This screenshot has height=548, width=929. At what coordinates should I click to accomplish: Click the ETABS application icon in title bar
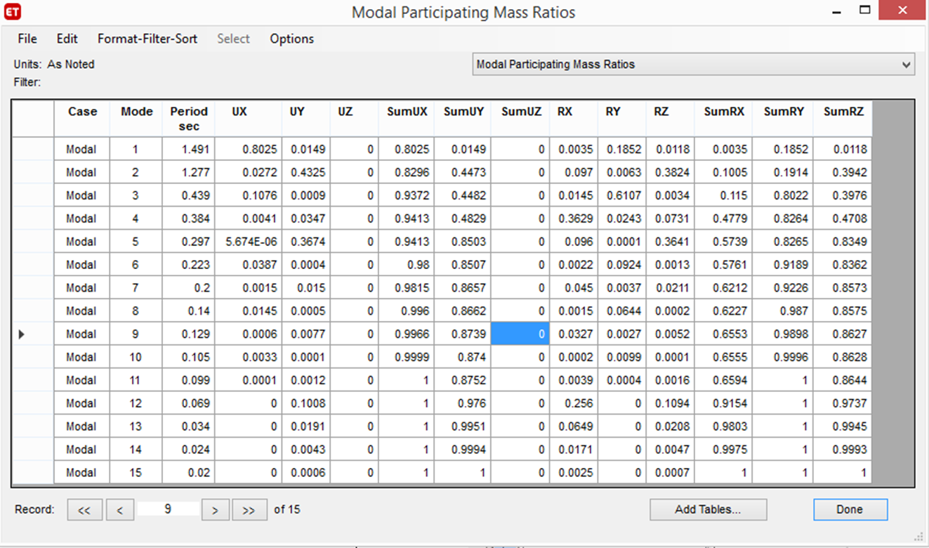(13, 13)
